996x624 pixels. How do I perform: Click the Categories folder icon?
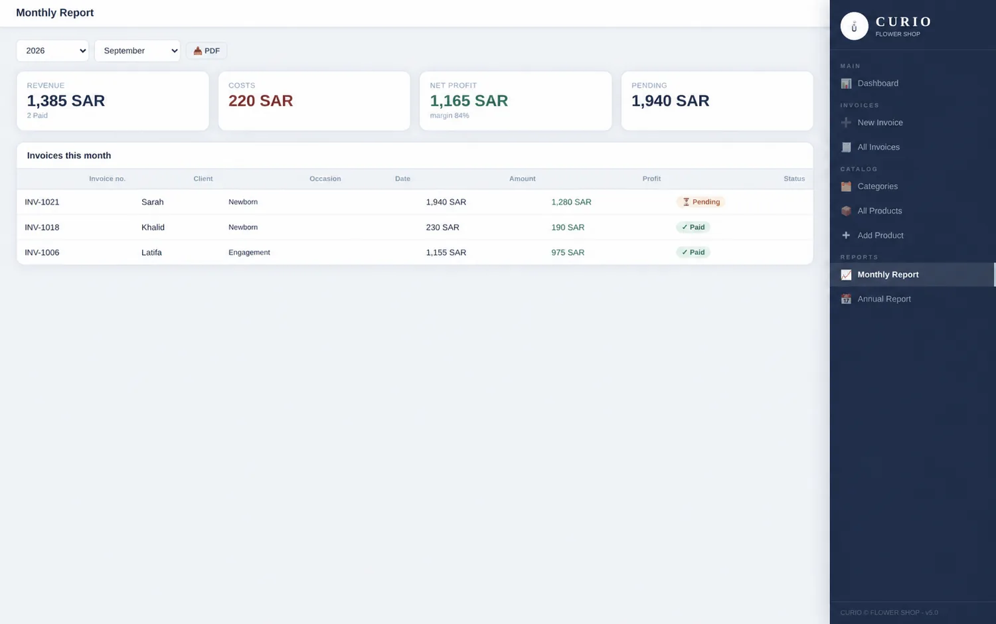[846, 187]
